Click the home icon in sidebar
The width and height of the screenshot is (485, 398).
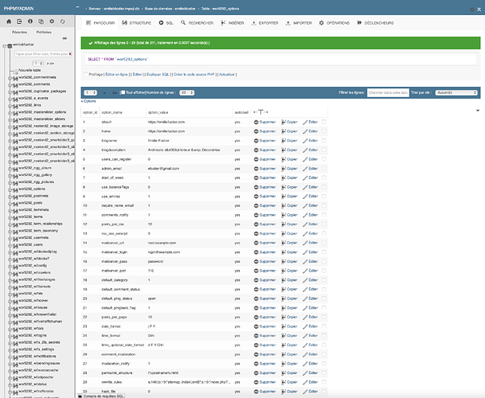tap(9, 21)
